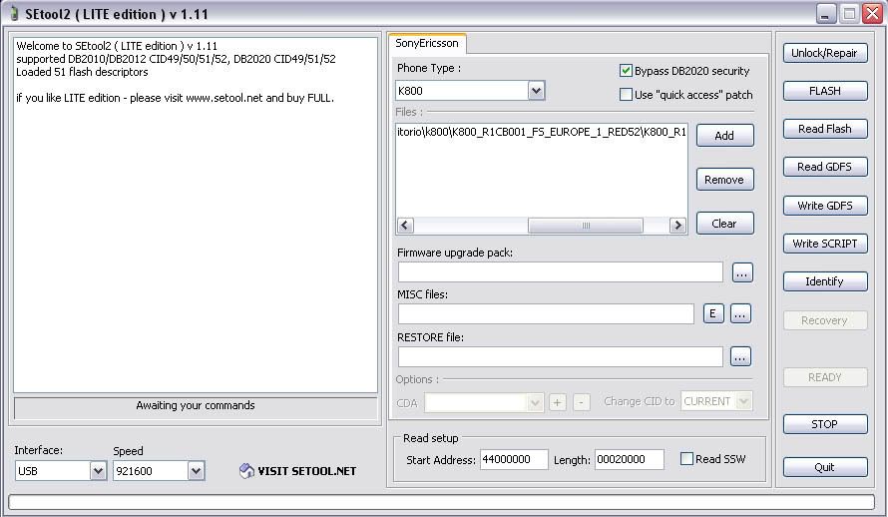The width and height of the screenshot is (888, 517).
Task: Click the FLASH button
Action: point(825,91)
